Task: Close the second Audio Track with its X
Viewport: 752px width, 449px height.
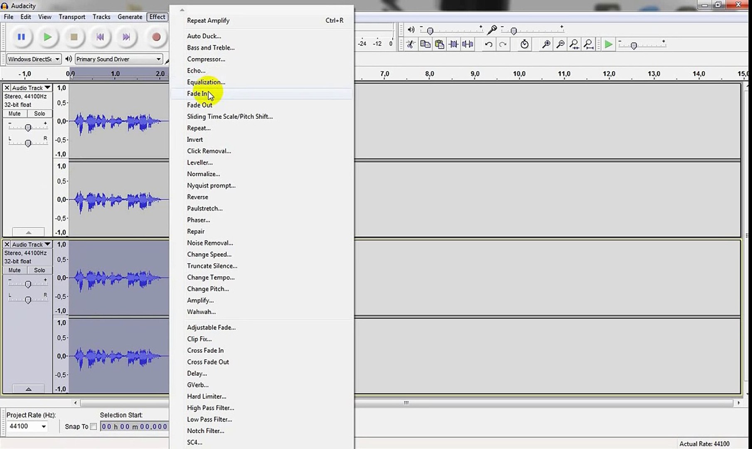Action: click(x=7, y=244)
